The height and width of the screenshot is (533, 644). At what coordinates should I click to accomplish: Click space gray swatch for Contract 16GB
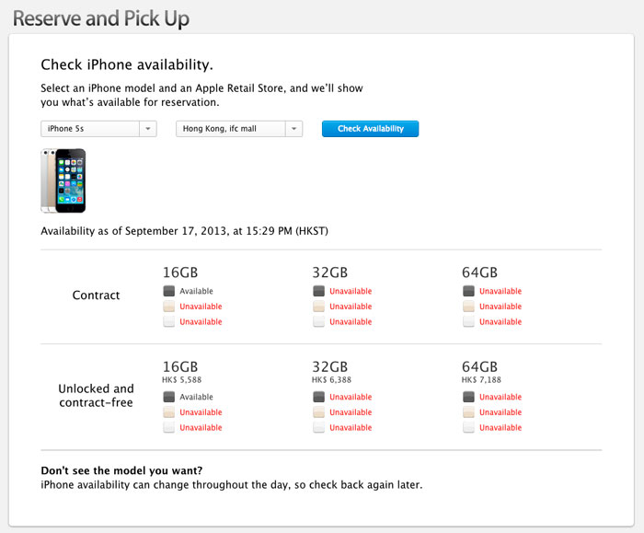point(168,291)
